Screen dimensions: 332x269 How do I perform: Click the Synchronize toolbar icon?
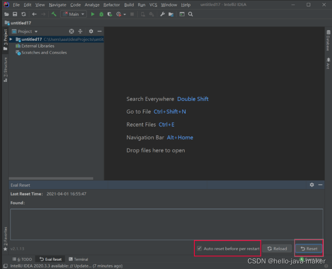pyautogui.click(x=24, y=14)
